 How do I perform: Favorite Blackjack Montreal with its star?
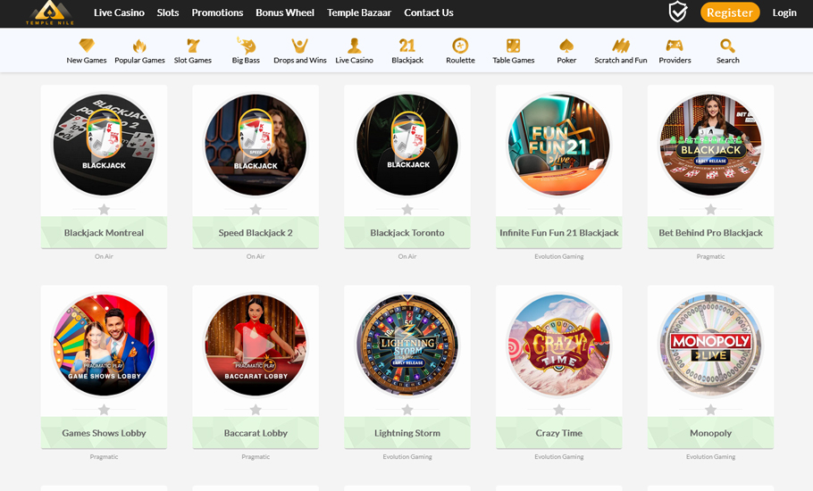pos(104,209)
